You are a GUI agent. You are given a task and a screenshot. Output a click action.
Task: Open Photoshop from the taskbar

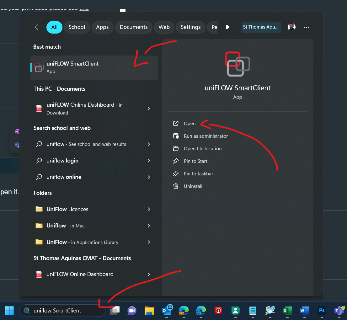tap(322, 311)
